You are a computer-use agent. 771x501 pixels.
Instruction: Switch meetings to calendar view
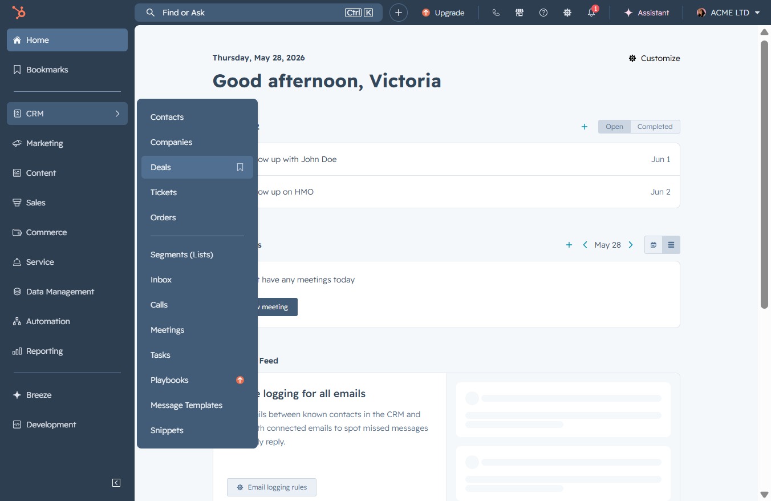(x=654, y=245)
